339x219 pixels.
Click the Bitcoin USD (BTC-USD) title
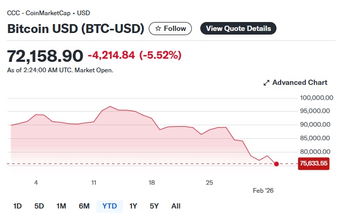(x=75, y=28)
